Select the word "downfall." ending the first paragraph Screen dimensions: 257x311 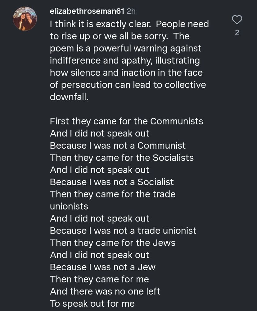coord(69,97)
